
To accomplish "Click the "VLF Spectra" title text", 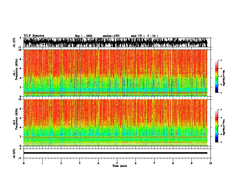I will pyautogui.click(x=34, y=36).
